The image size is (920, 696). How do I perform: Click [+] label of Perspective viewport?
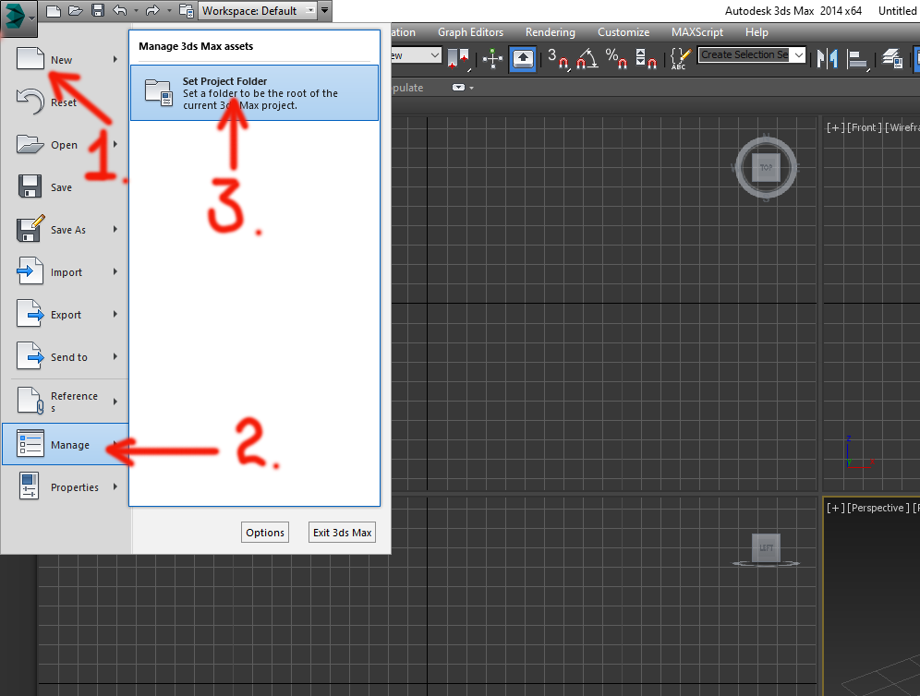(x=836, y=508)
